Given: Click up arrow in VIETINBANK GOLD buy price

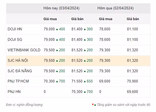Looking at the screenshot, I should pos(57,50).
